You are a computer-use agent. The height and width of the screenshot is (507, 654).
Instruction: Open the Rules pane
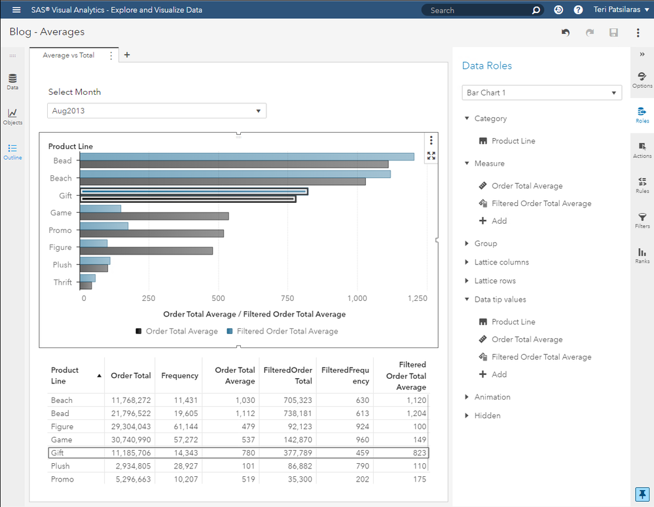coord(642,185)
